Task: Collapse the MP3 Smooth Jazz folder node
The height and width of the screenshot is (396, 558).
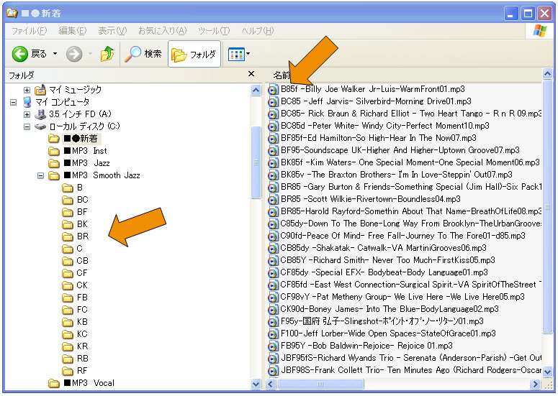Action: [x=40, y=175]
